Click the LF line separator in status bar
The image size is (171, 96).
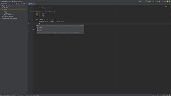(x=156, y=95)
